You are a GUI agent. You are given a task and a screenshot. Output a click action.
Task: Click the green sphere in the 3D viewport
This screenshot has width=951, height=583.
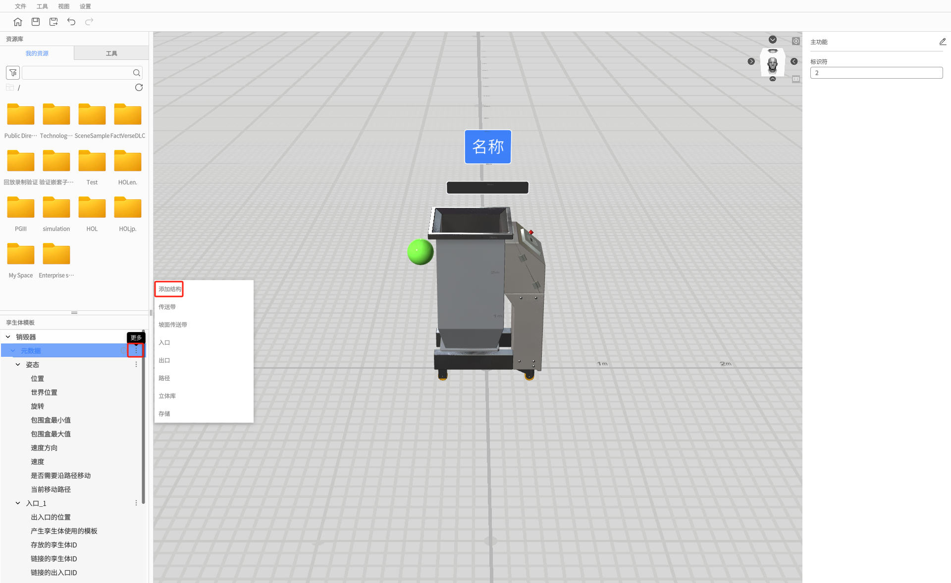(420, 252)
